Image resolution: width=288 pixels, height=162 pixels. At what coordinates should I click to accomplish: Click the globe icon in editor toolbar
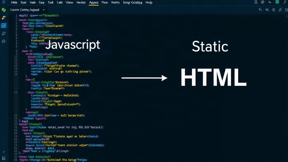[x=274, y=10]
